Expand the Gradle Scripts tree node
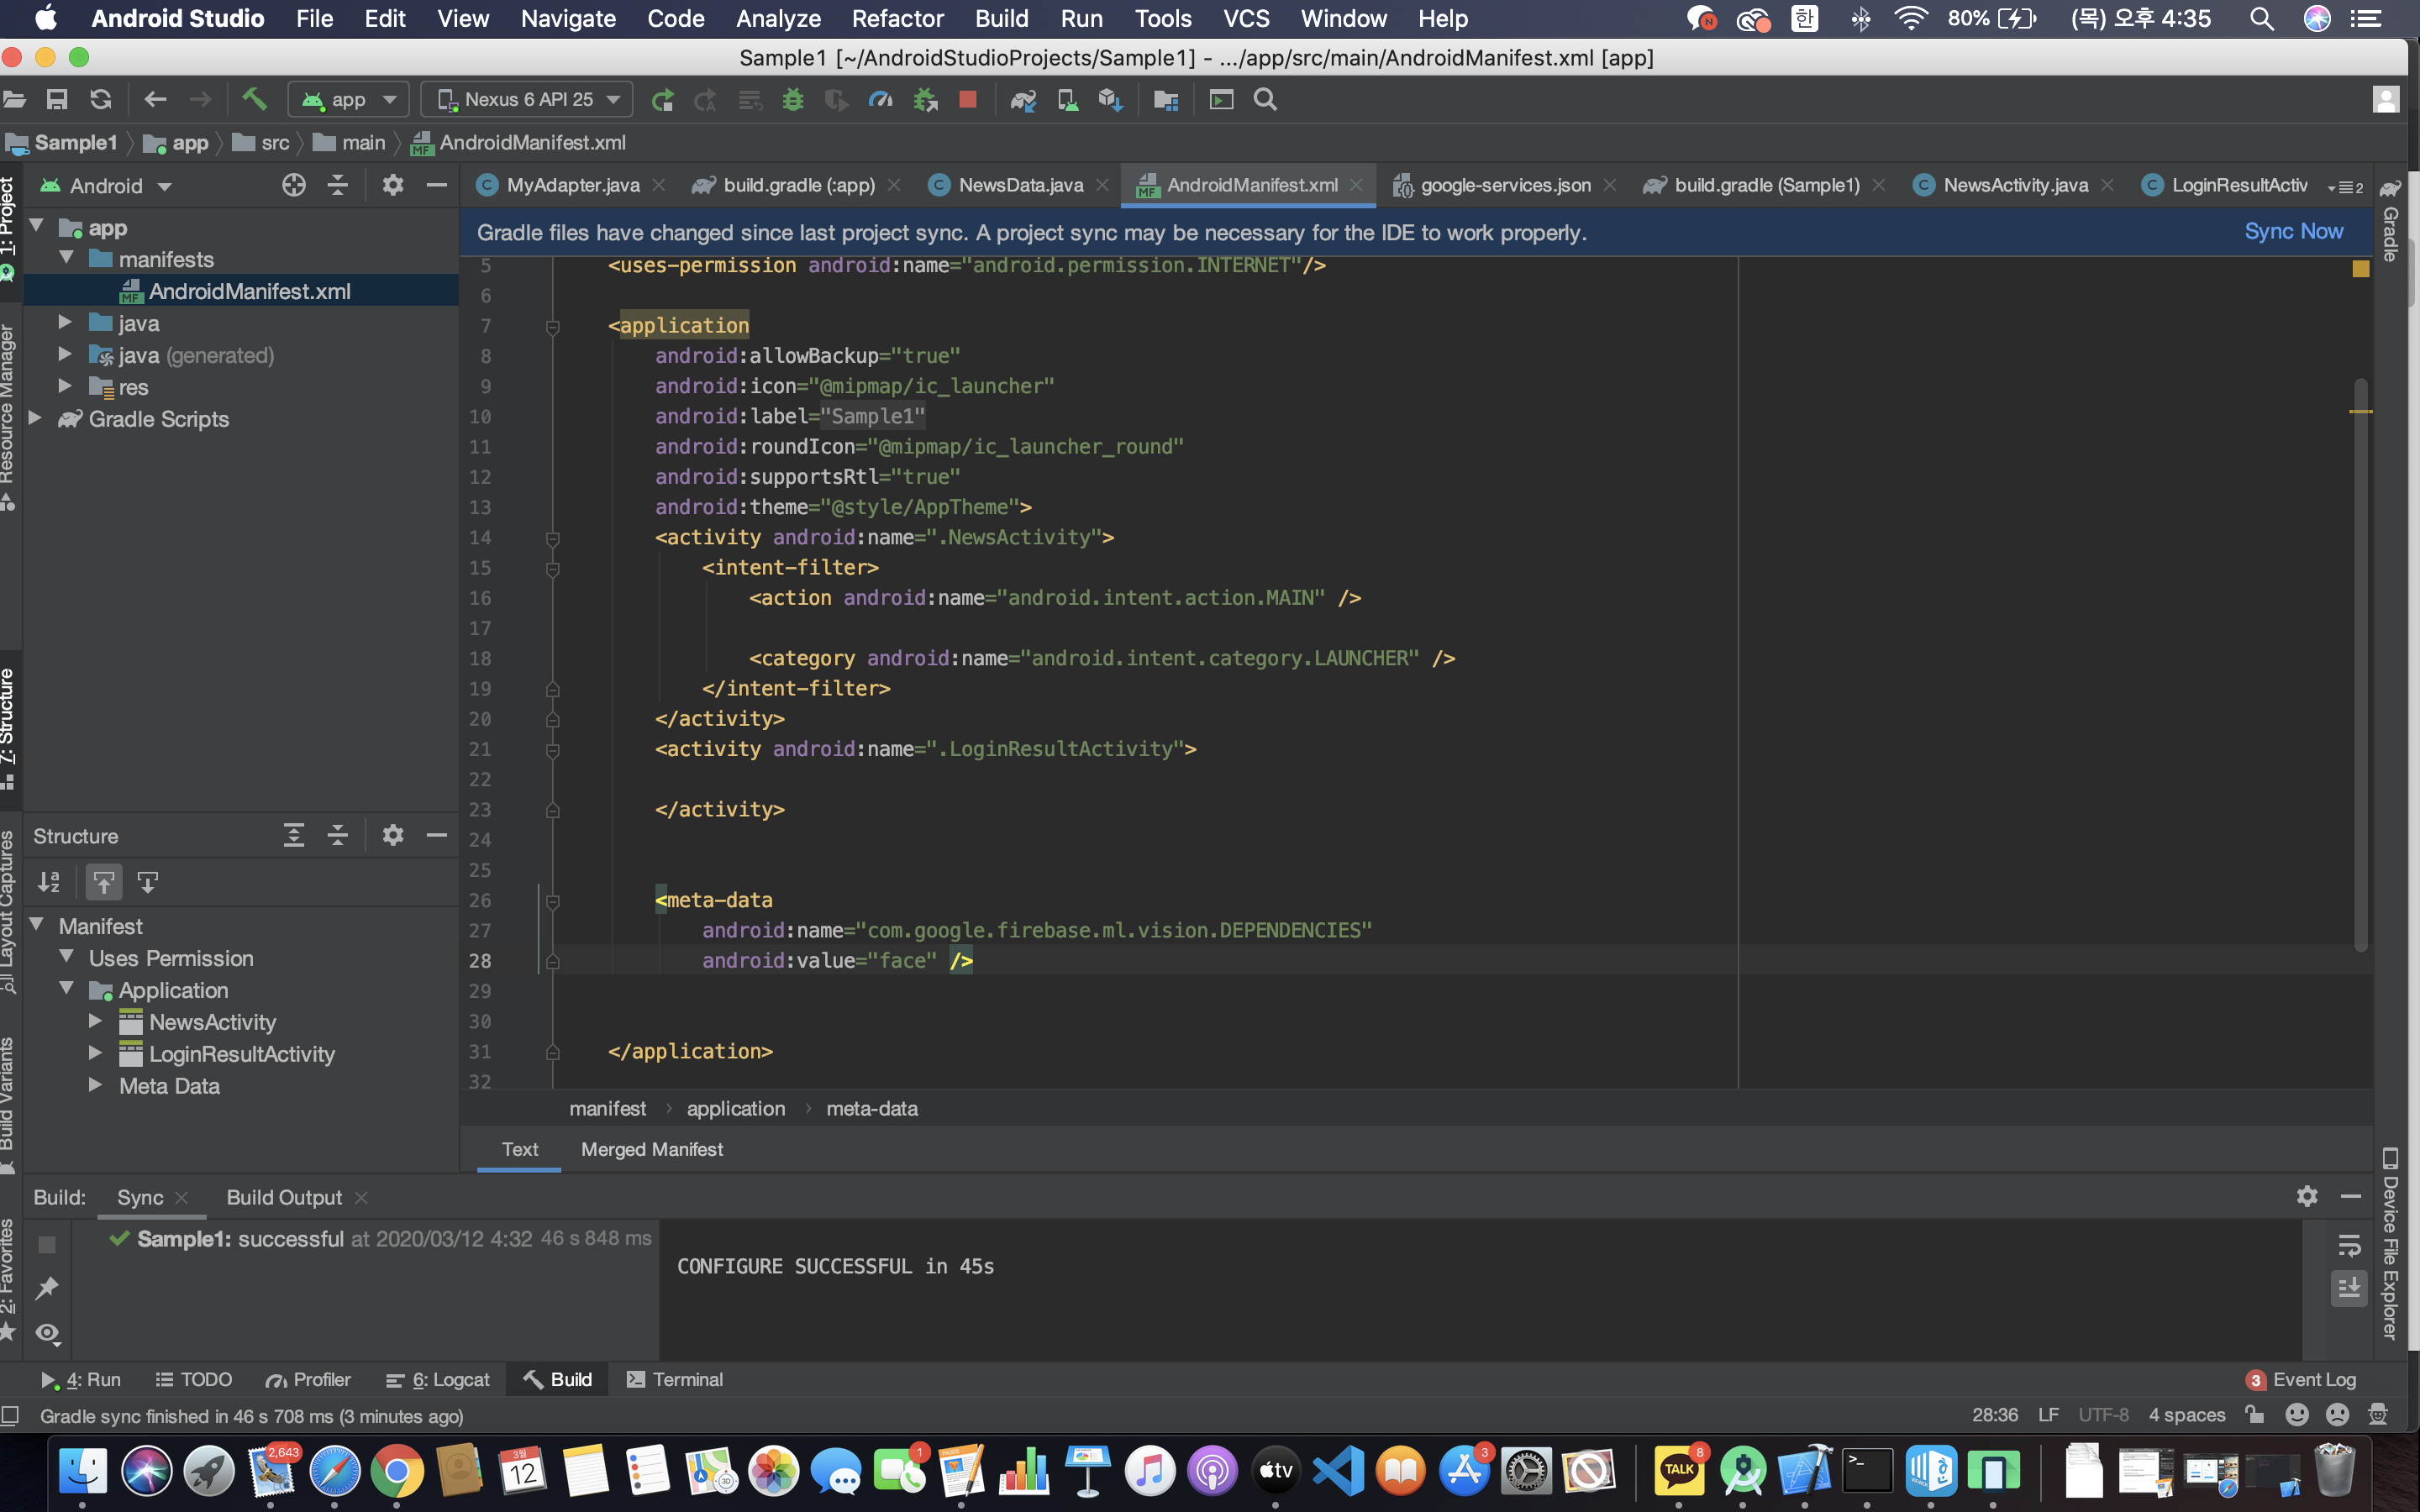Viewport: 2420px width, 1512px height. (36, 419)
